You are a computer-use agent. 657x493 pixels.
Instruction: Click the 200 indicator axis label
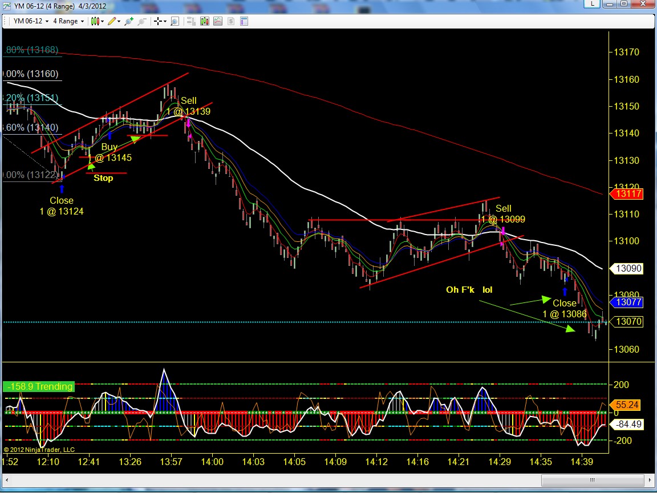(621, 385)
